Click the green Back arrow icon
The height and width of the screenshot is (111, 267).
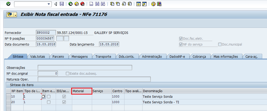(x=71, y=4)
